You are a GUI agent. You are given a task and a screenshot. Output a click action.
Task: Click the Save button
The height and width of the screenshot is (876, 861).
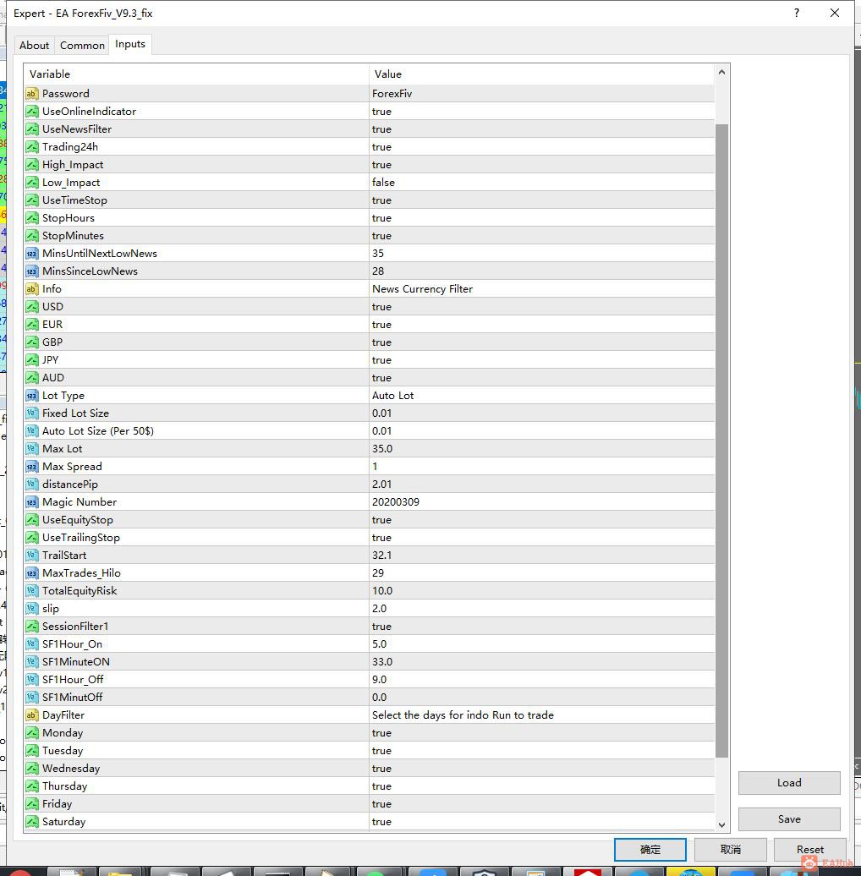coord(789,819)
